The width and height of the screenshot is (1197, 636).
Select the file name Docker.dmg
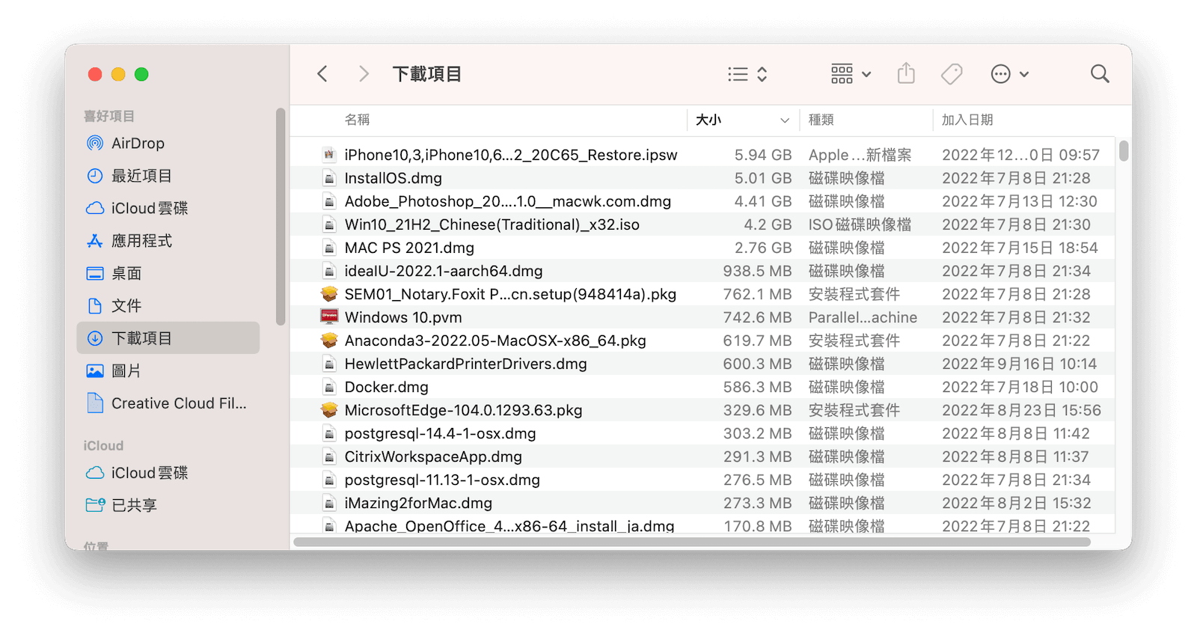(x=387, y=387)
